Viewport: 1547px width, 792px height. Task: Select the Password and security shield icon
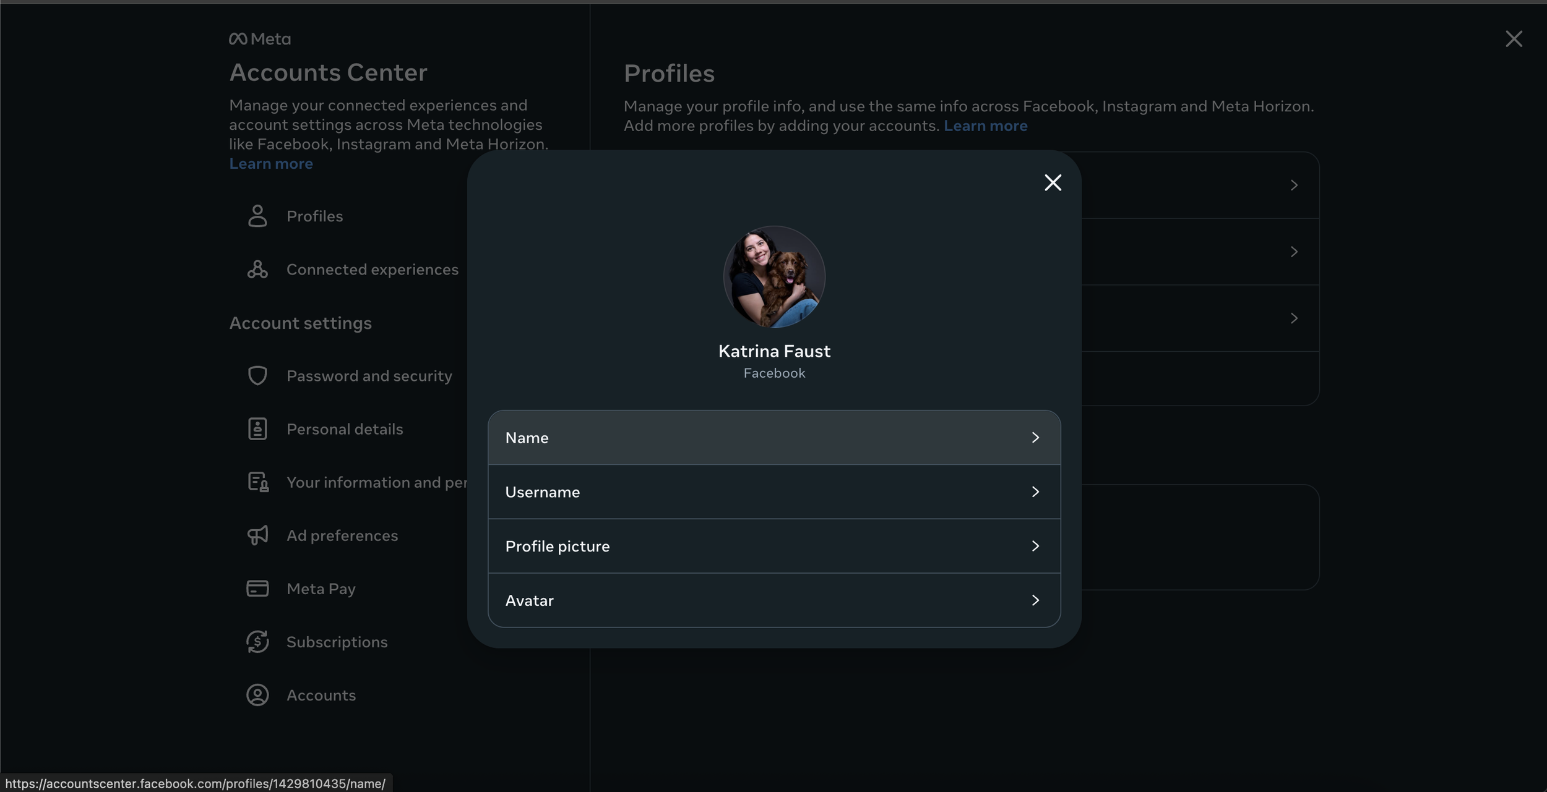pyautogui.click(x=257, y=375)
